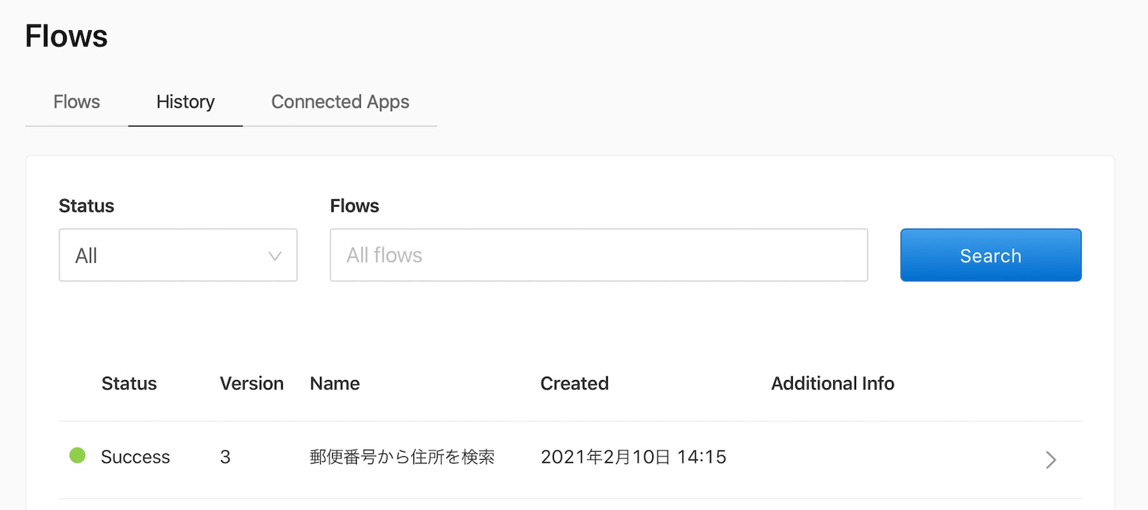Select the Success status text in the row
1148x510 pixels.
point(135,457)
